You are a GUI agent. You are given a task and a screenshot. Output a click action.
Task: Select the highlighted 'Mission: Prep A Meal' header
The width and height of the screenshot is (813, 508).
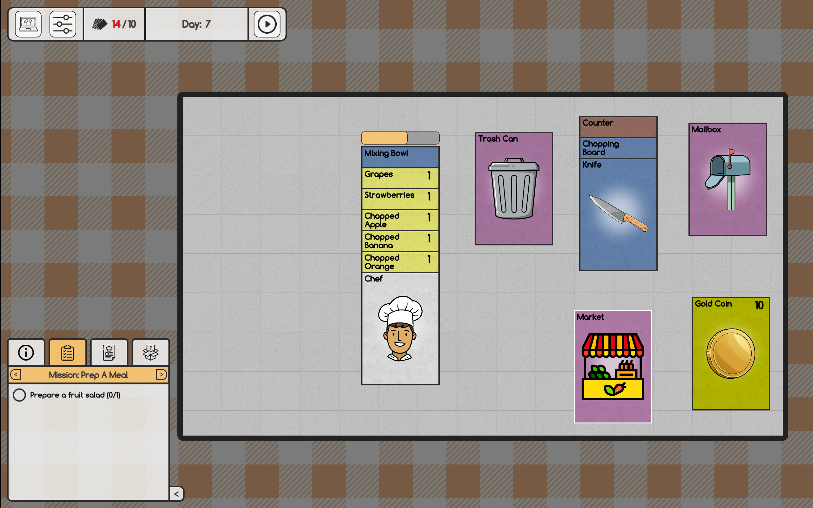tap(88, 375)
